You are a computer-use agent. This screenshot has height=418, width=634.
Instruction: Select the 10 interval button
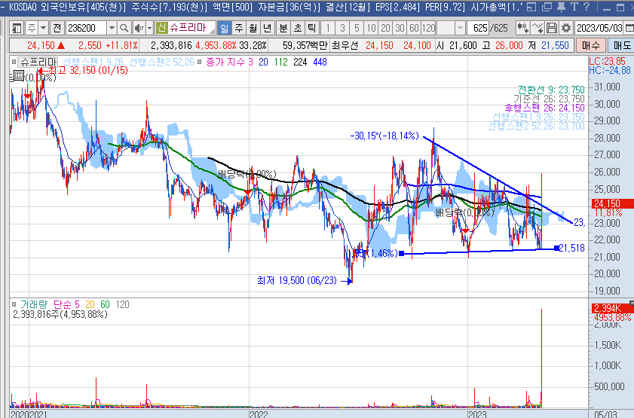(x=371, y=29)
